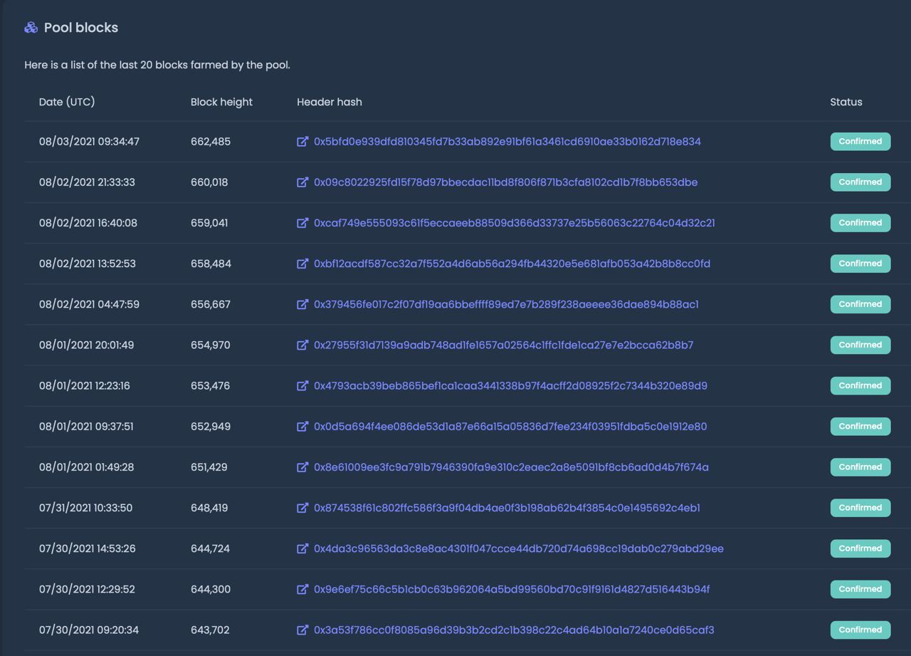Viewport: 911px width, 656px height.
Task: Click Confirmed badge for block 656,667
Action: tap(860, 303)
